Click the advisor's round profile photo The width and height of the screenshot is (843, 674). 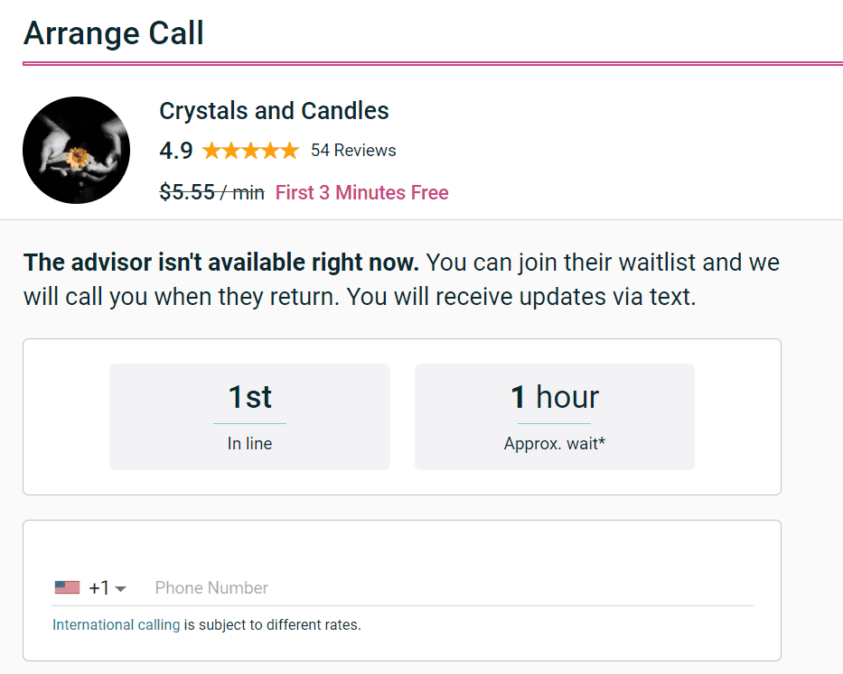click(76, 151)
